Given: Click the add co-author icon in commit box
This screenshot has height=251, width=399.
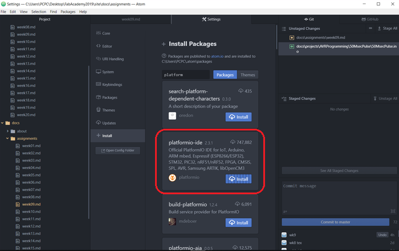Looking at the screenshot, I should click(286, 212).
